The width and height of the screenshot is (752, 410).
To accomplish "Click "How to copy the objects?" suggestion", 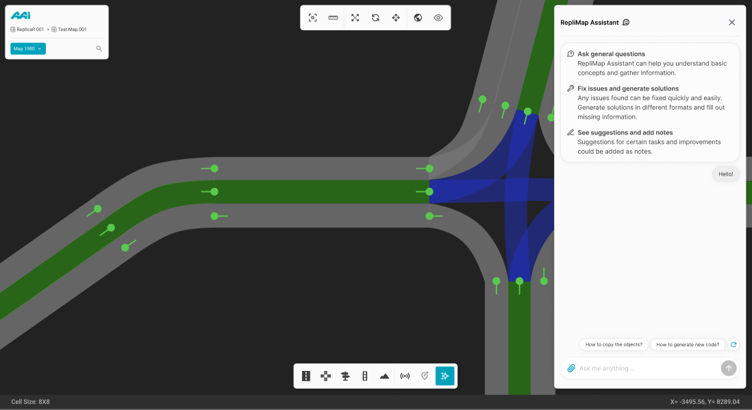I will (x=614, y=345).
